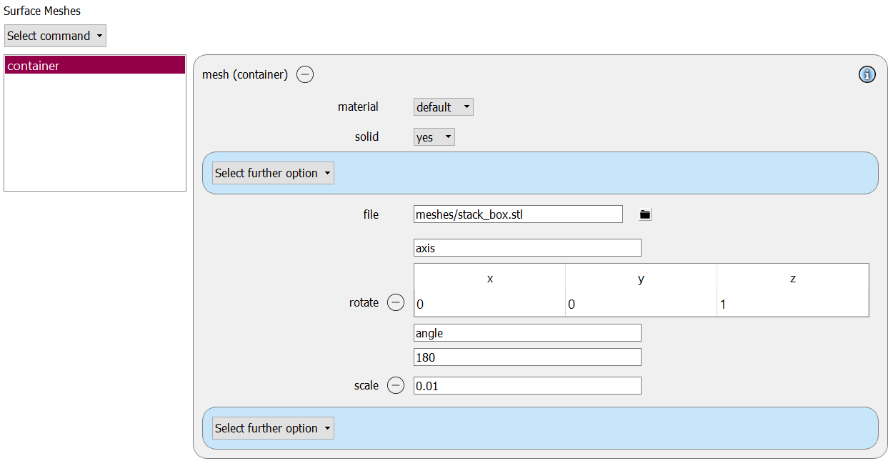Viewport: 893px width, 466px height.
Task: Click the x column header
Action: (489, 279)
